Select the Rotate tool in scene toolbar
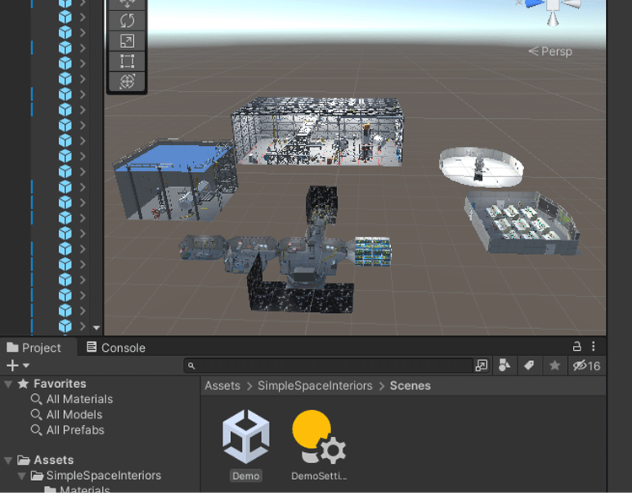 (x=127, y=20)
